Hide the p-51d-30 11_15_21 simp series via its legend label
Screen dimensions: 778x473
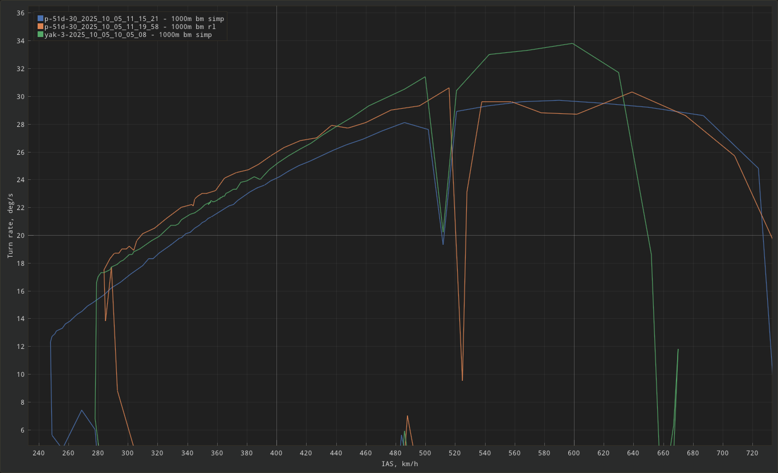point(134,19)
